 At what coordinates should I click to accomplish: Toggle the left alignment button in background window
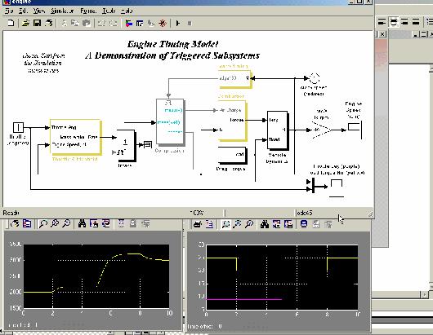[x=382, y=21]
